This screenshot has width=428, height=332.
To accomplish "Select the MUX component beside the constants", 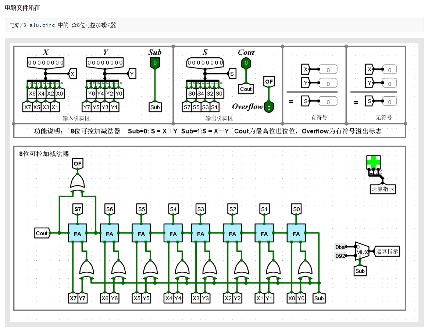I will pos(362,251).
